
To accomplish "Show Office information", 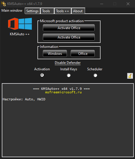I will click(x=83, y=53).
